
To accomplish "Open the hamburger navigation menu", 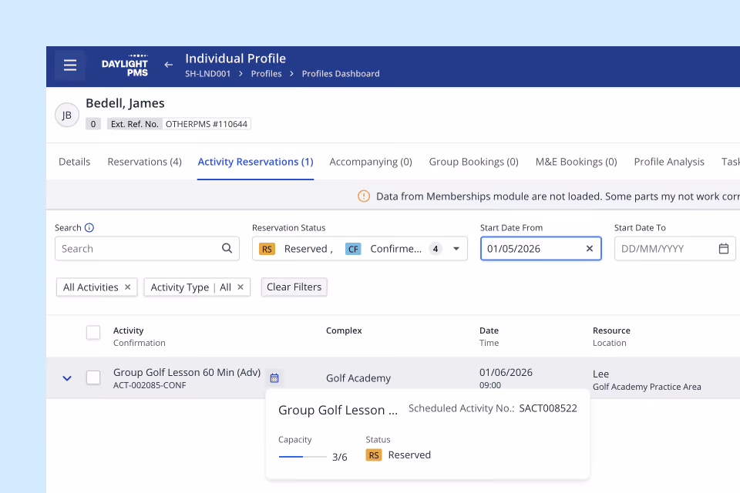I will coord(70,65).
